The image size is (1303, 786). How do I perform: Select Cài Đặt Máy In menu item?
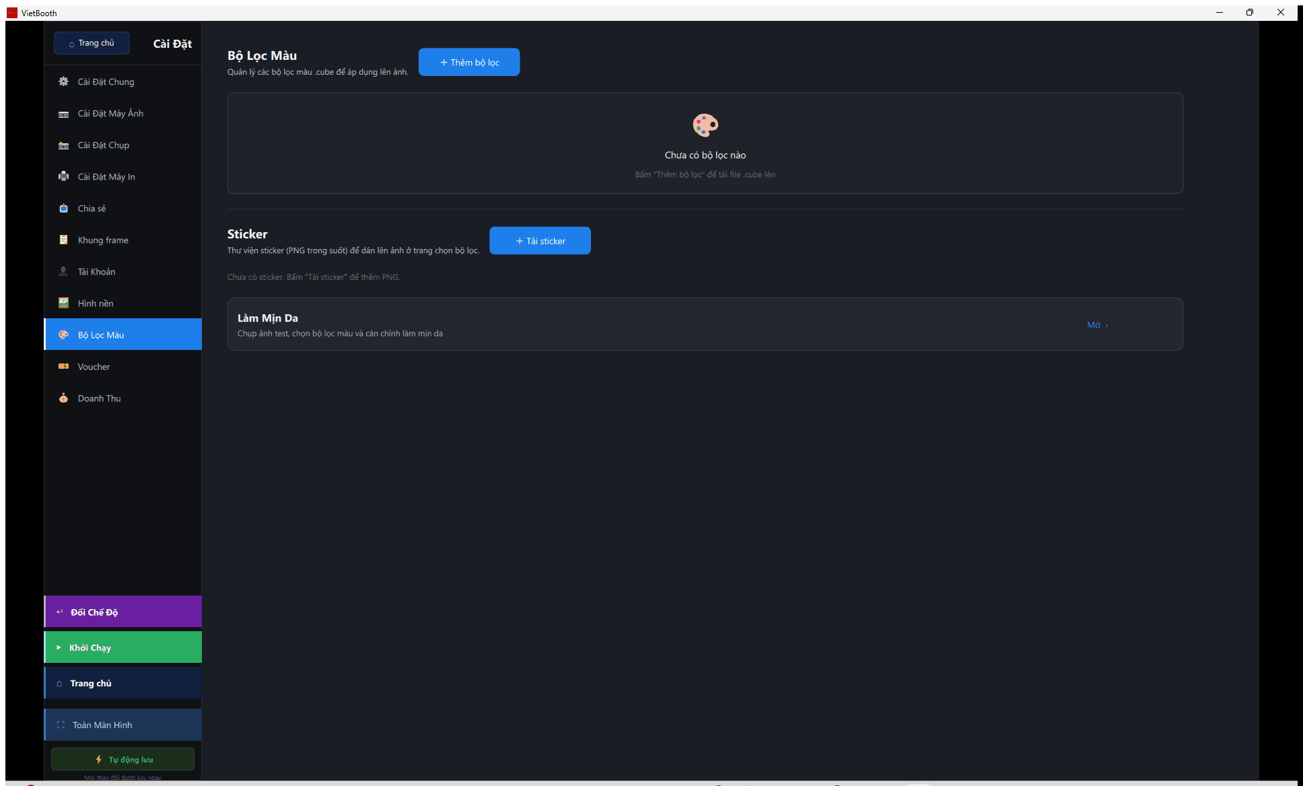122,176
